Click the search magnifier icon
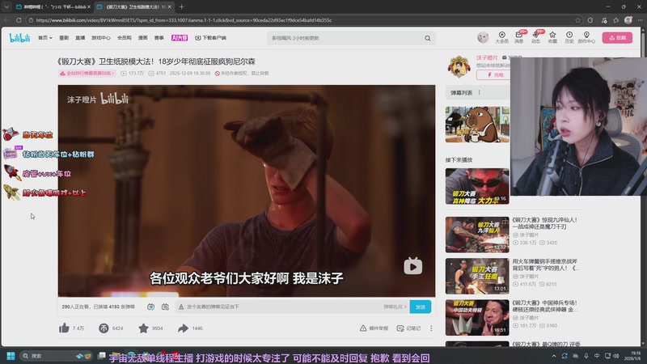This screenshot has width=647, height=364. pos(428,38)
